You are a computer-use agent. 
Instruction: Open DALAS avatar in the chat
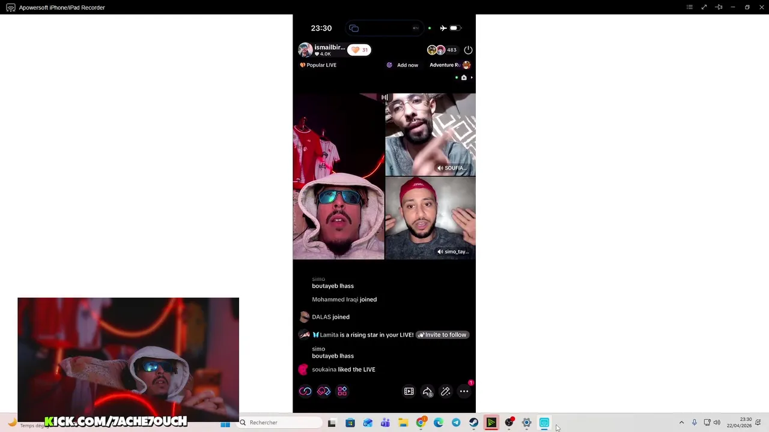pos(304,317)
